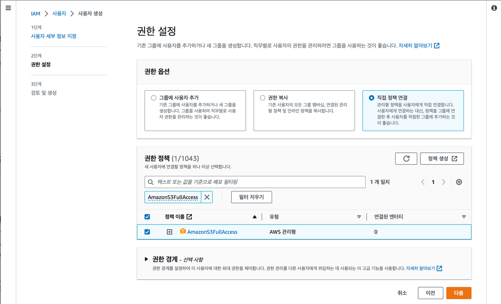This screenshot has height=304, width=501.
Task: Uncheck the AmazonS3FullAccess row checkbox
Action: (x=147, y=232)
